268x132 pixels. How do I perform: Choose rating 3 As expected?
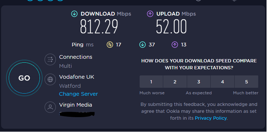click(199, 82)
